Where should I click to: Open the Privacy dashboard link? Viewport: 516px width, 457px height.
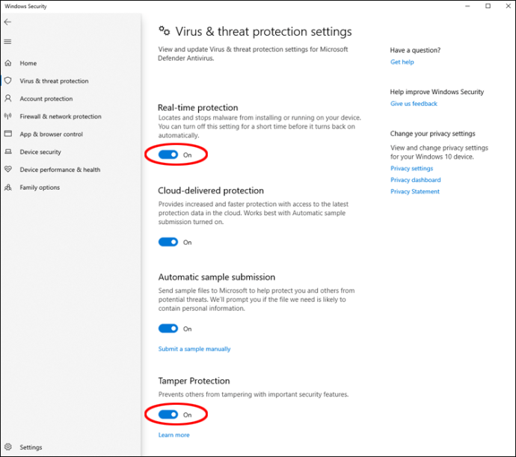(415, 180)
